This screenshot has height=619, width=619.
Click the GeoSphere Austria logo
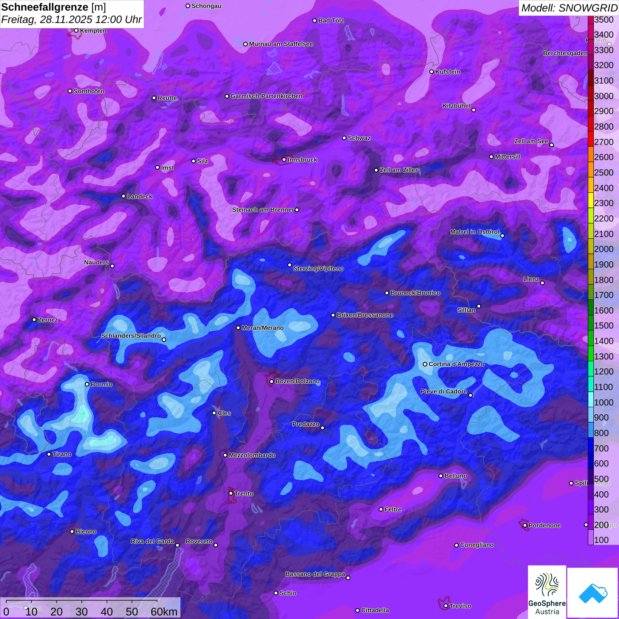pyautogui.click(x=547, y=592)
